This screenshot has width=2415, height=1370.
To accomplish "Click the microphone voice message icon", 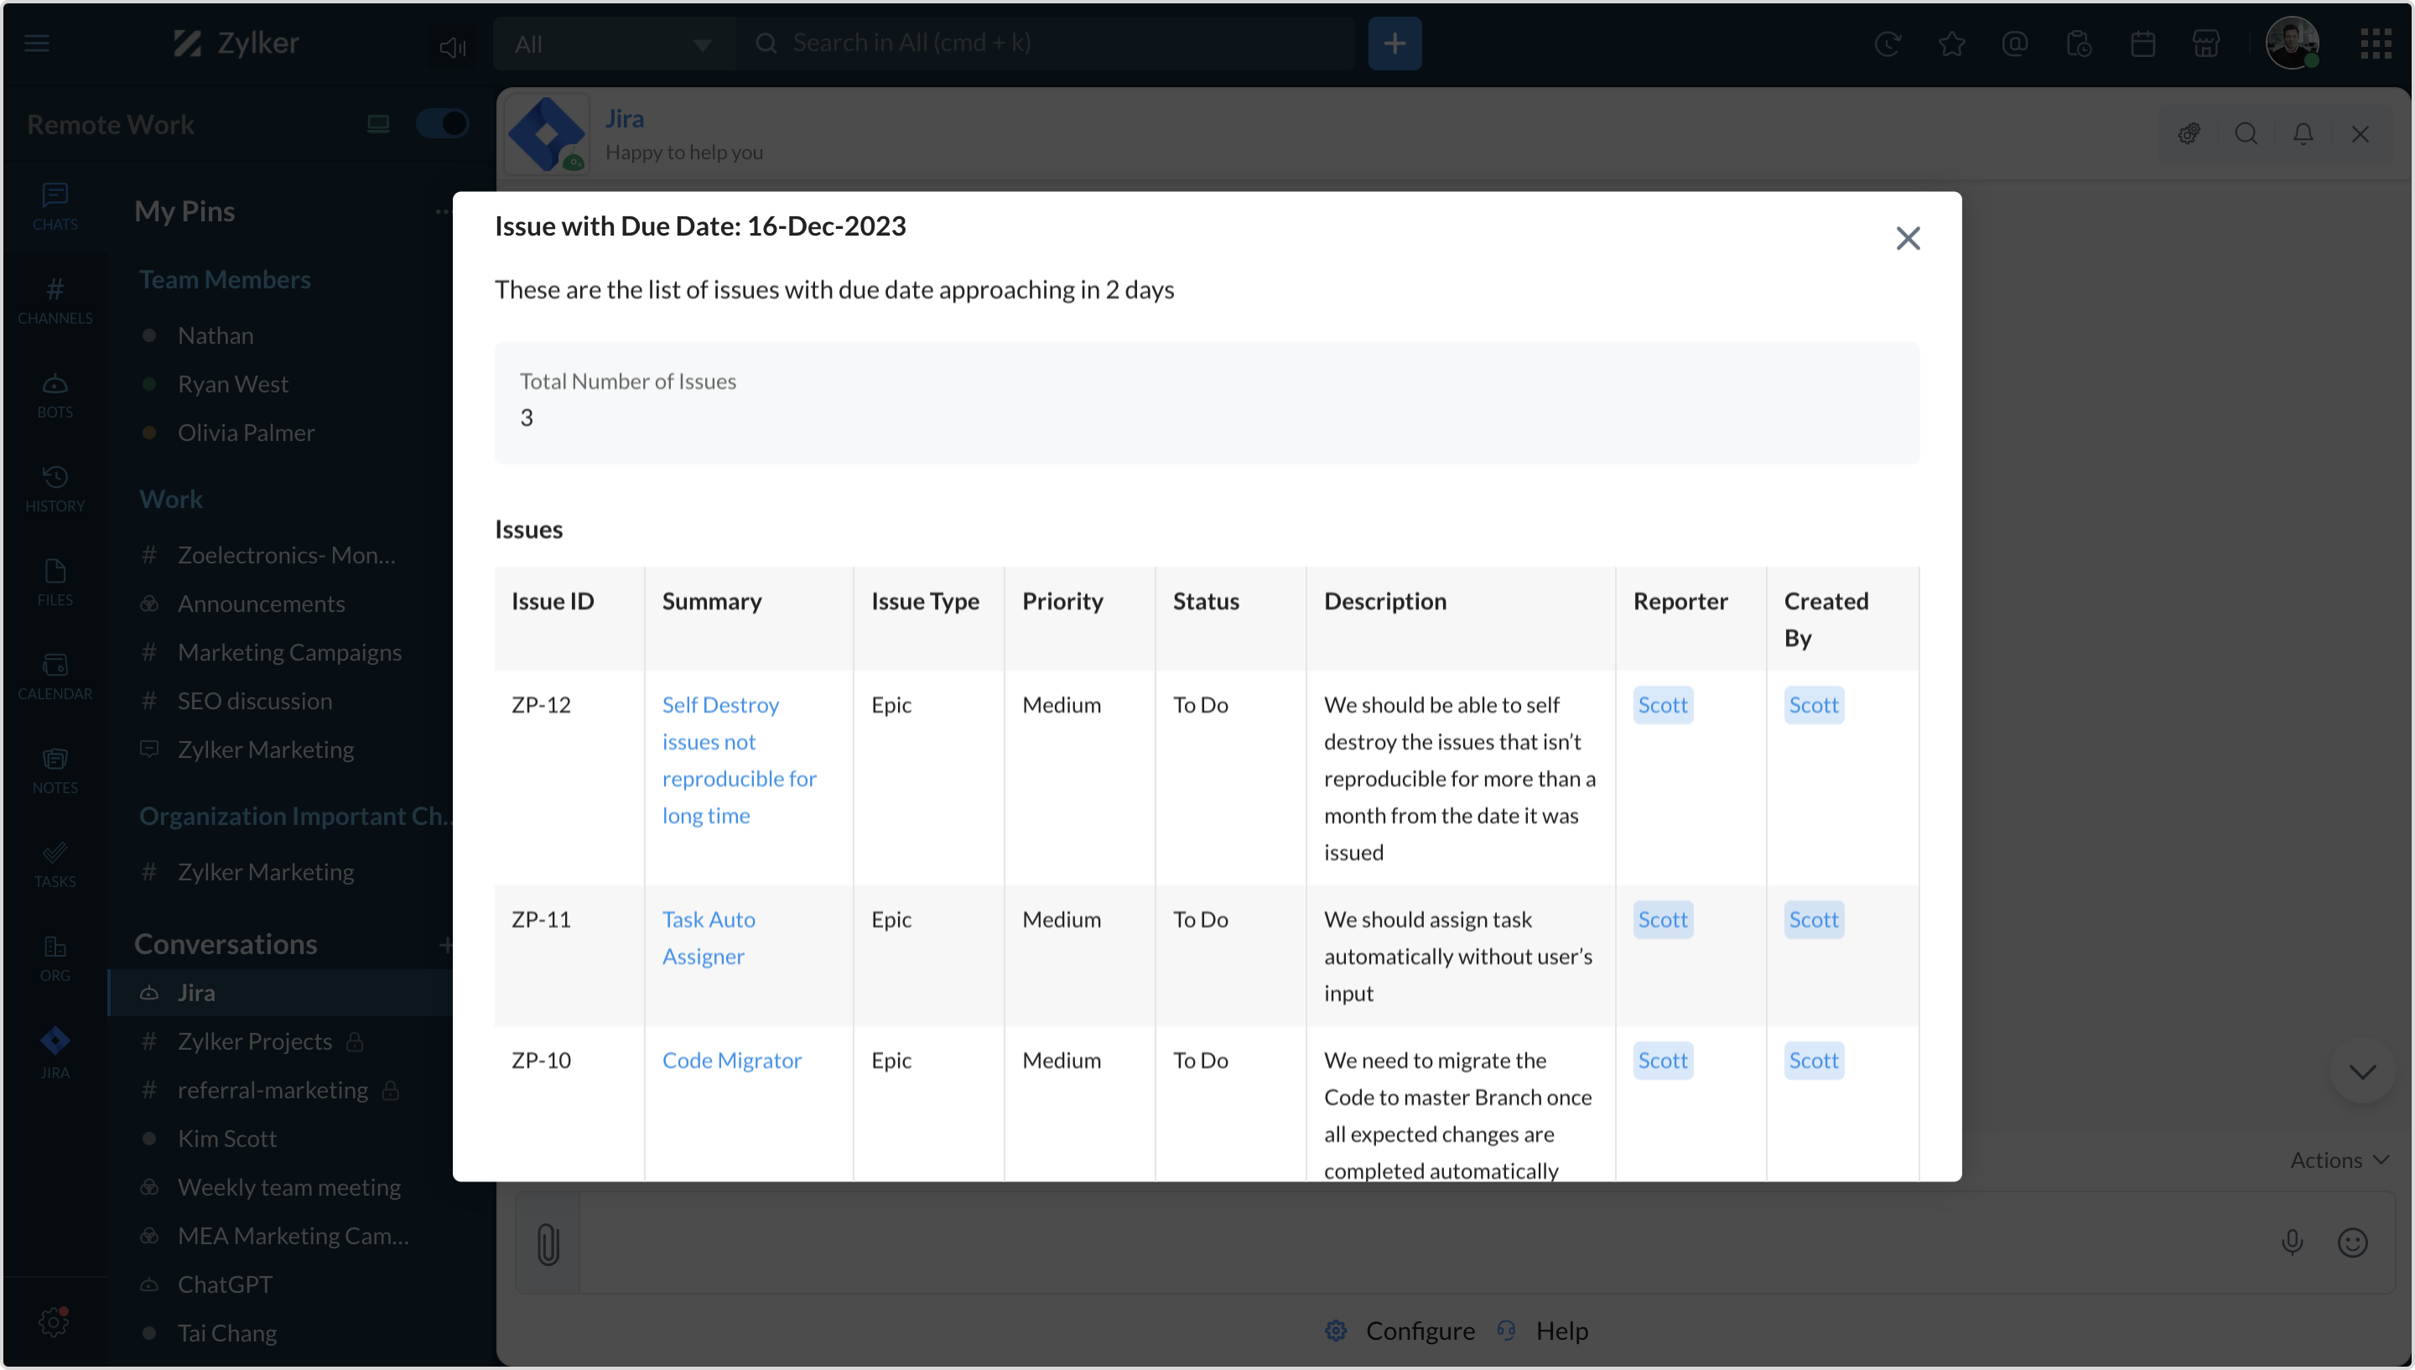I will point(2291,1243).
